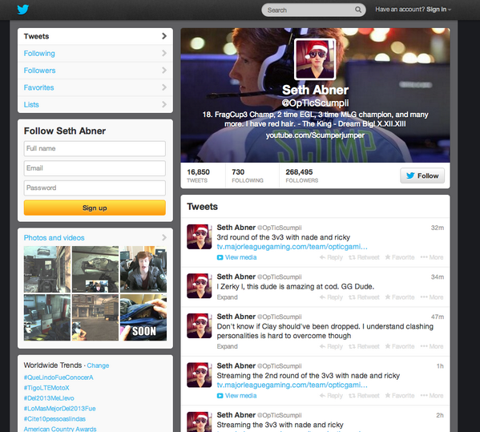Retweet the 1h streaming tweet
This screenshot has height=432, width=480.
[x=364, y=396]
